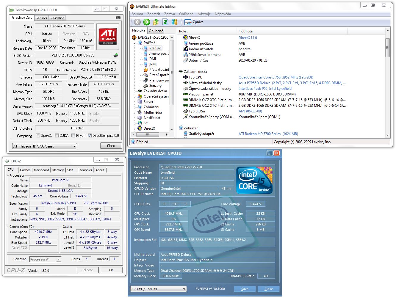
Task: Click the EVEREST details vertical scrollbar thumb
Action: [x=387, y=47]
